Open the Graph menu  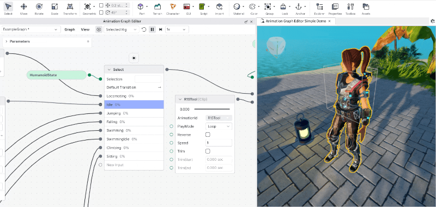point(70,29)
